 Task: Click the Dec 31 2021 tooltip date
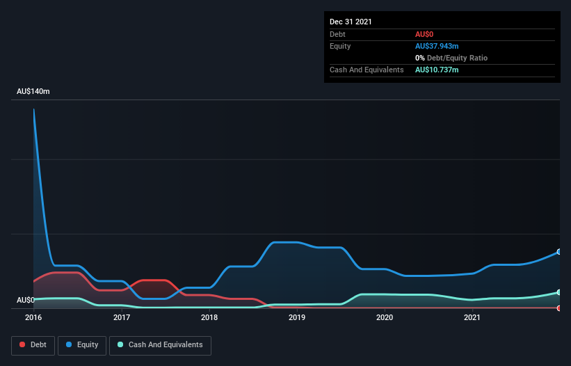point(351,22)
